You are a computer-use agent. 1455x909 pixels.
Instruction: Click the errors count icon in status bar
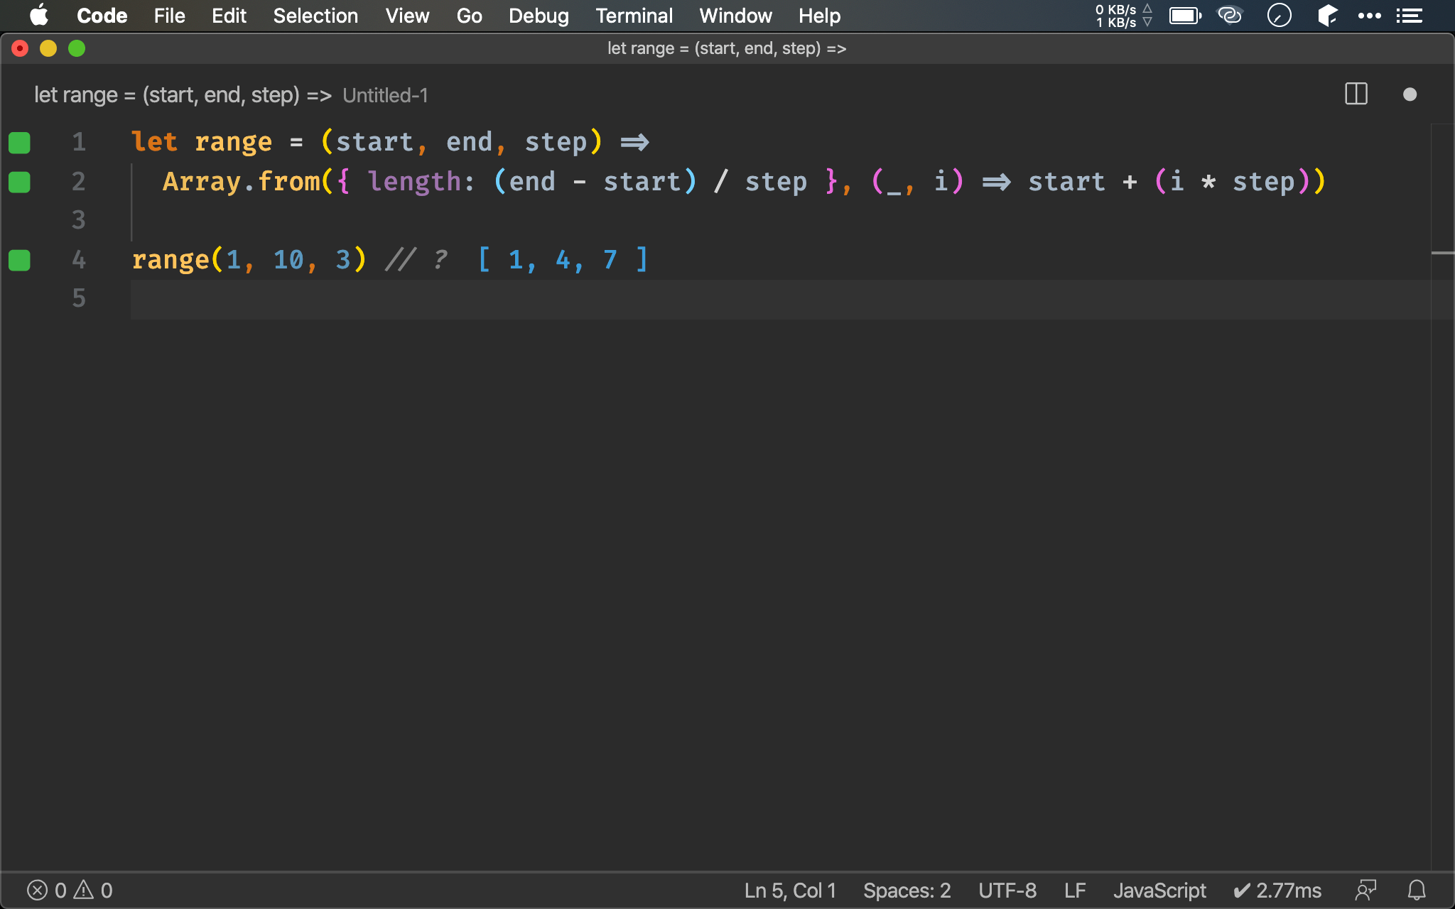(38, 890)
